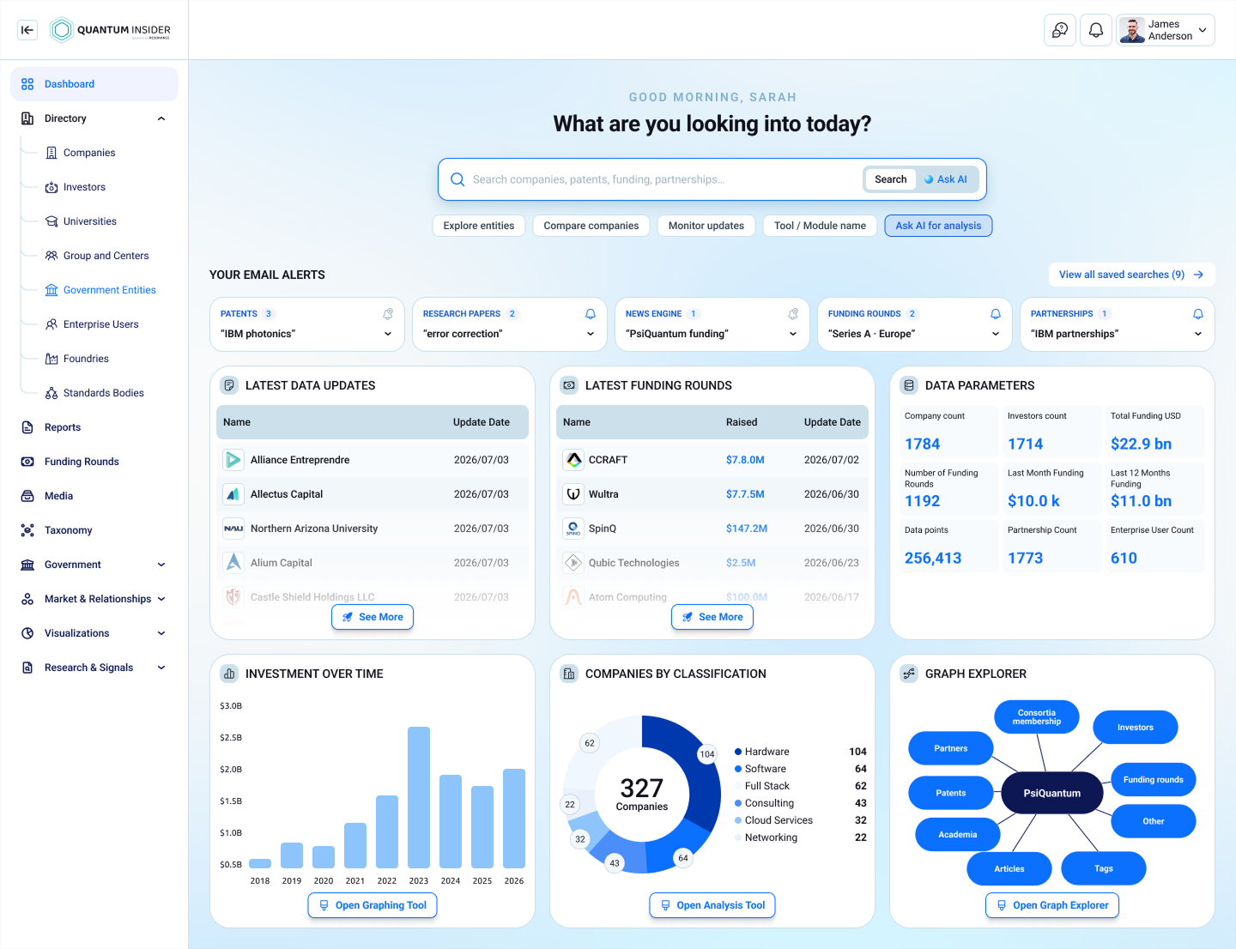Go to Group and Centers page
This screenshot has height=949, width=1236.
[106, 256]
